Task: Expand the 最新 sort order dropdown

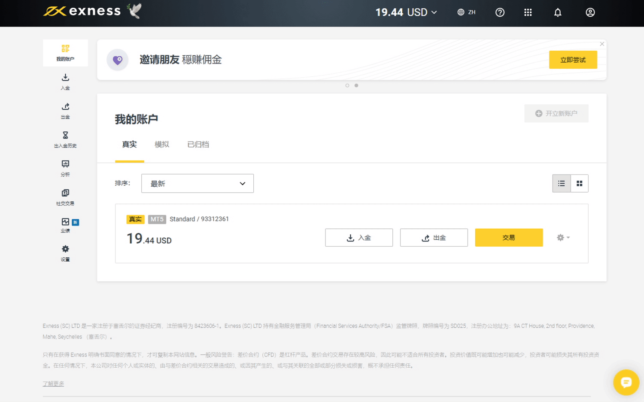Action: pos(197,184)
